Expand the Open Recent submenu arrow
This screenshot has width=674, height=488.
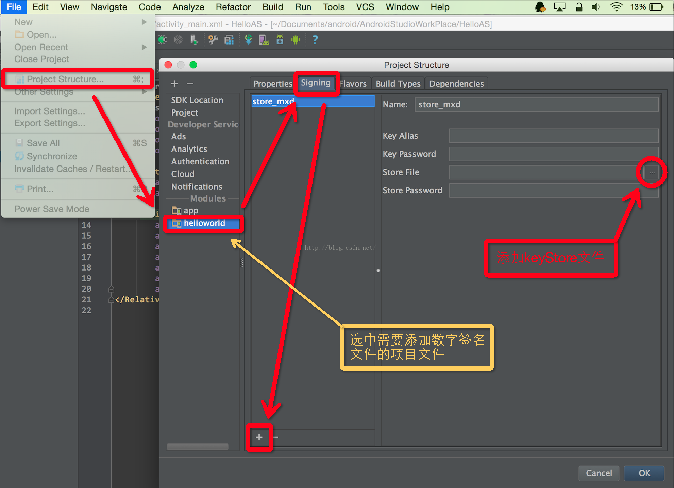click(x=144, y=47)
